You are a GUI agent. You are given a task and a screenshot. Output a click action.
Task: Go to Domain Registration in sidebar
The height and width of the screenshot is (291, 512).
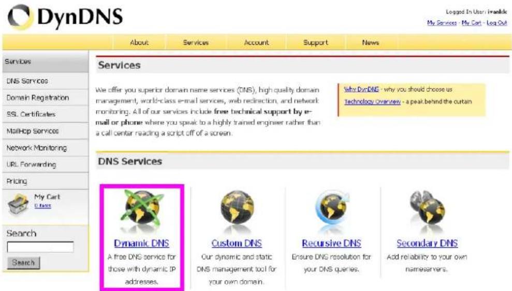[x=46, y=98]
